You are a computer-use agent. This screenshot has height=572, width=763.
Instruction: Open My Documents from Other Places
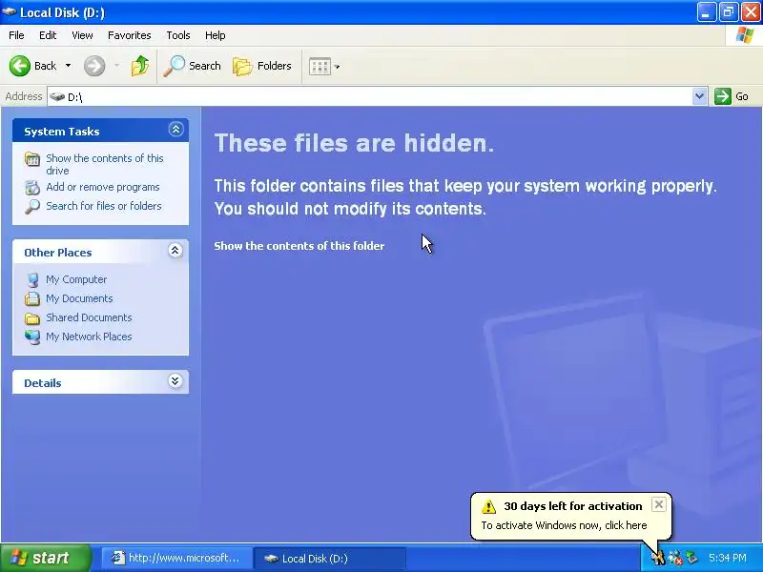79,298
